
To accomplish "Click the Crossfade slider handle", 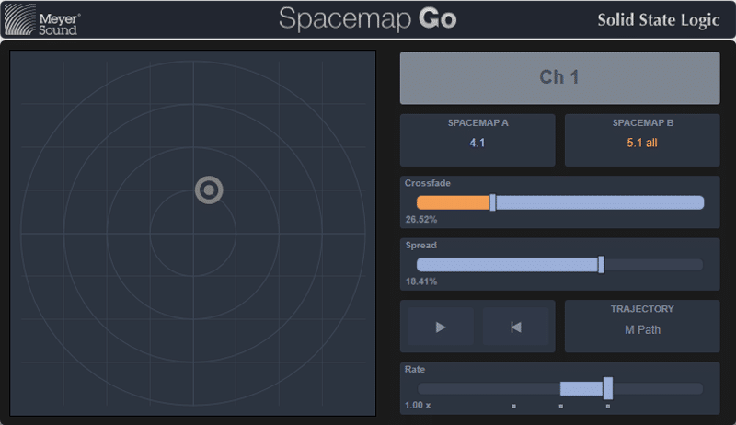I will pyautogui.click(x=492, y=202).
